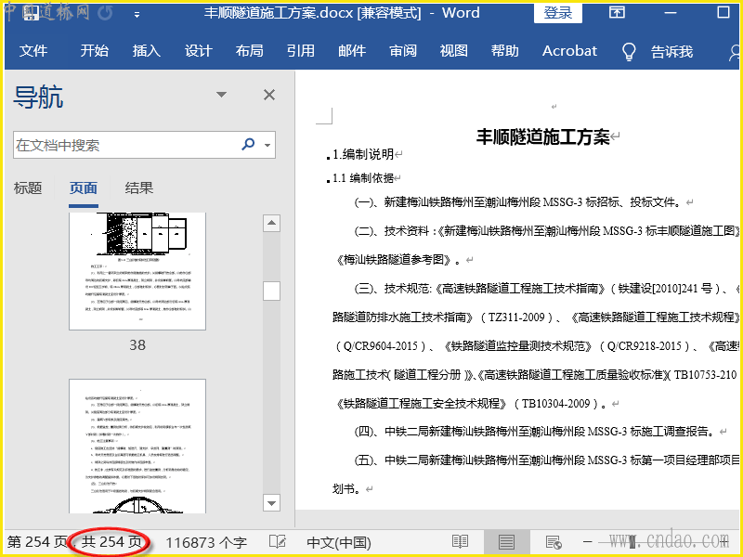Switch to Print Layout view icon
Viewport: 743px width, 557px height.
click(x=506, y=541)
